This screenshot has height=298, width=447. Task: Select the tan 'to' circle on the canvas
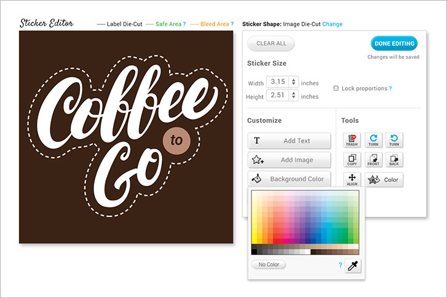[176, 140]
